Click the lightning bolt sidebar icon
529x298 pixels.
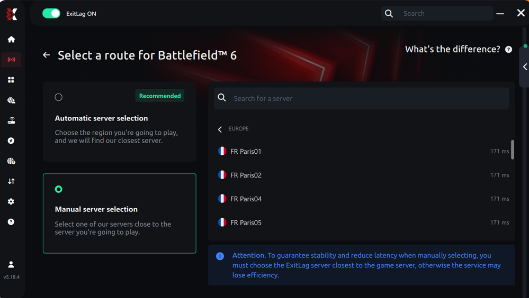[x=11, y=141]
